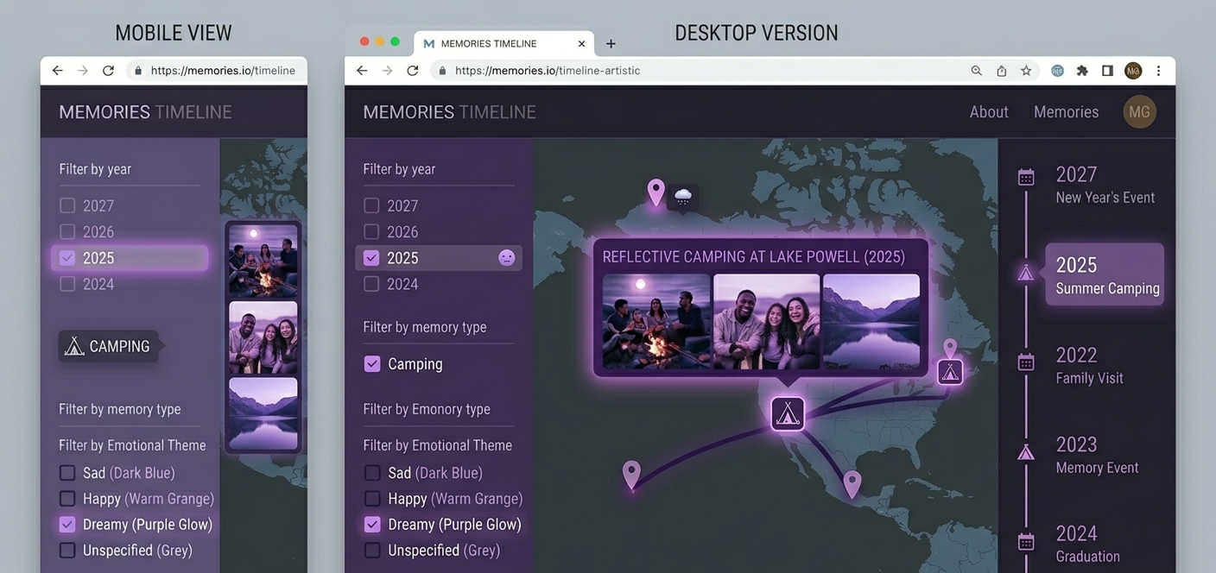1216x573 pixels.
Task: Open the browser profile avatar in the toolbar
Action: (x=1133, y=71)
